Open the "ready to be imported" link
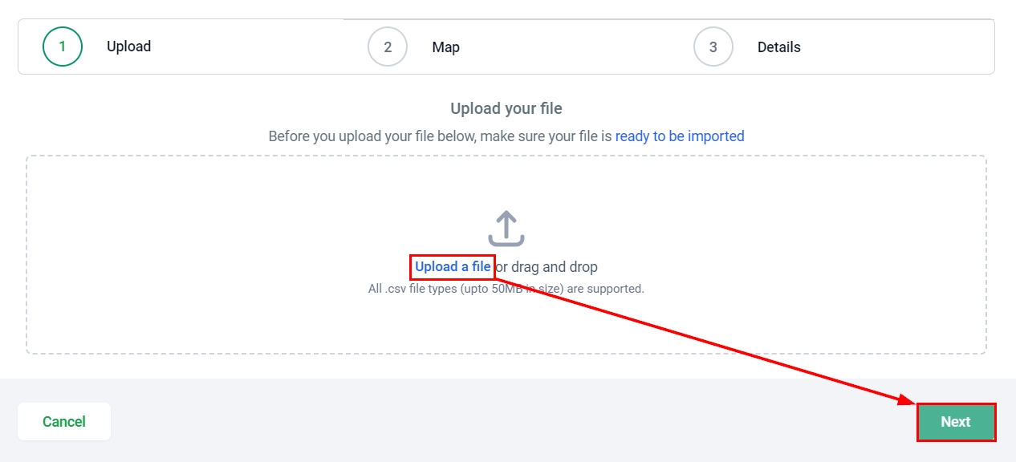 point(679,136)
